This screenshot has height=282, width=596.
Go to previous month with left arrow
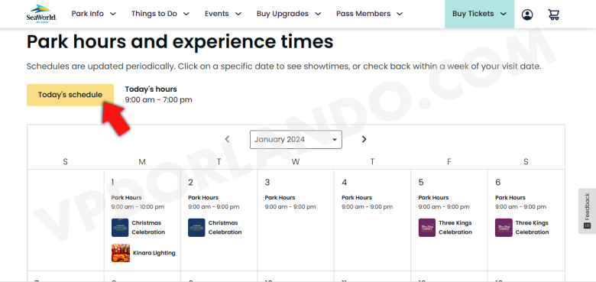[227, 139]
